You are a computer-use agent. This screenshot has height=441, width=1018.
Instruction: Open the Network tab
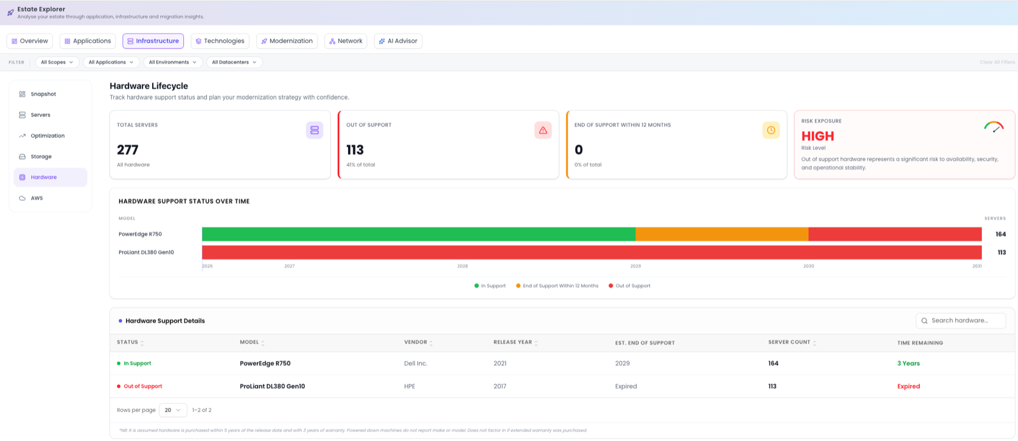[346, 41]
